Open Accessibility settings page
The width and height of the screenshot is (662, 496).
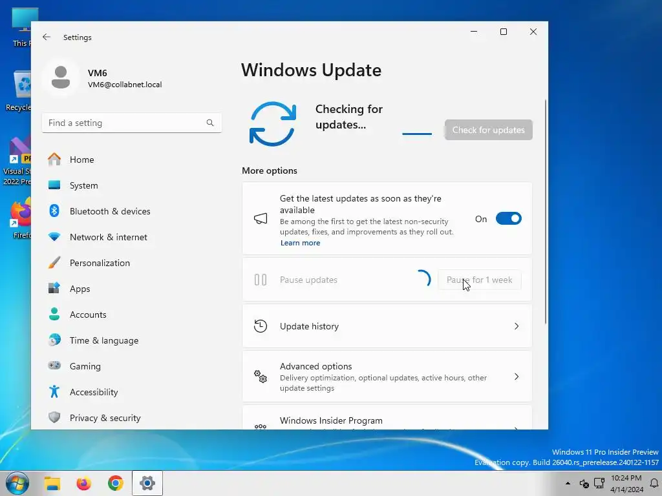[132, 392]
